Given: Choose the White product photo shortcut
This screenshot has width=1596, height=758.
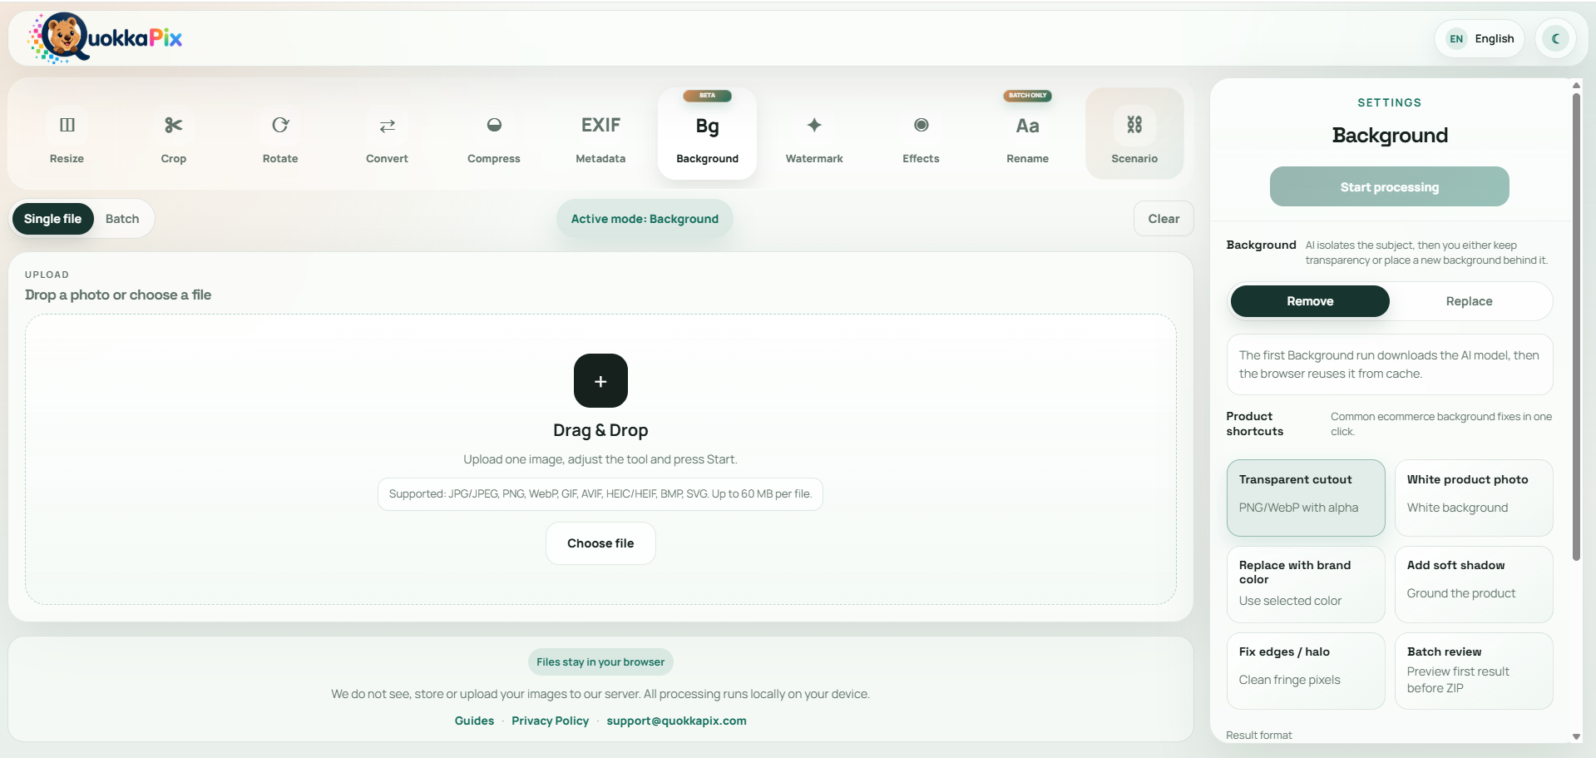Looking at the screenshot, I should (1474, 498).
